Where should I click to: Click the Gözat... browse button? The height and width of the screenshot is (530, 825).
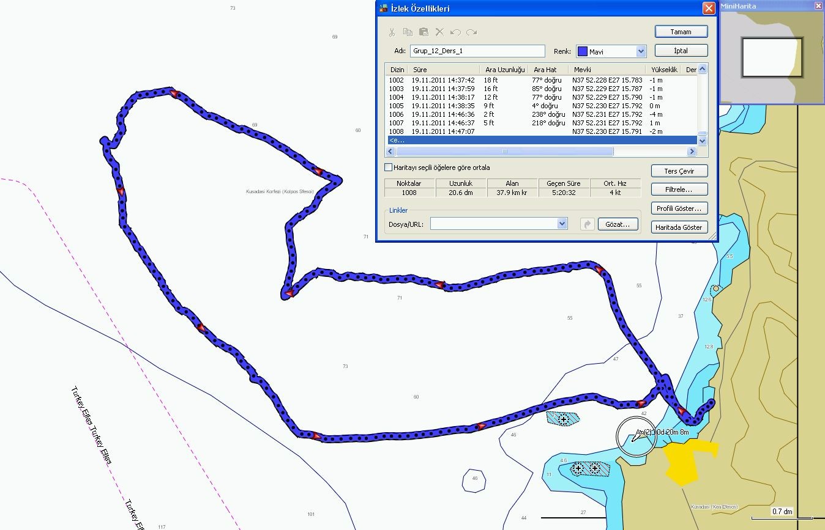coord(618,224)
